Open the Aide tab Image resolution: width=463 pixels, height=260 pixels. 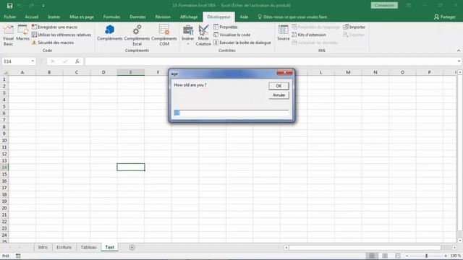244,17
